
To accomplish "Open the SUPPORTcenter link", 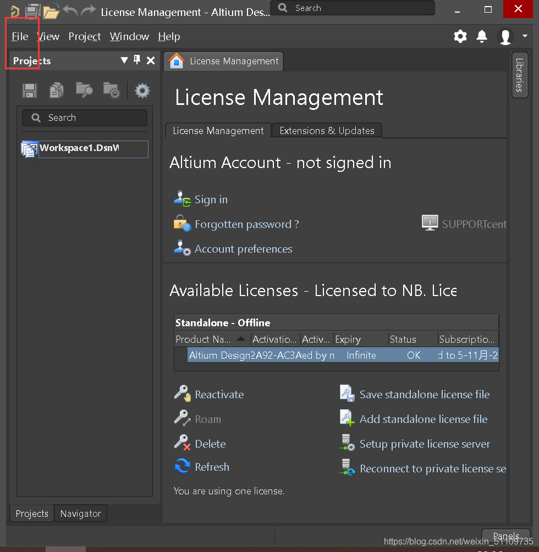I will pyautogui.click(x=474, y=224).
